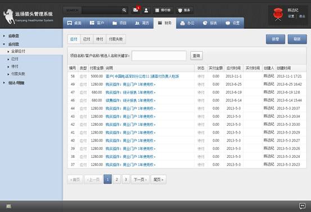
Task: Open the user profile icon in top bar
Action: (x=146, y=10)
